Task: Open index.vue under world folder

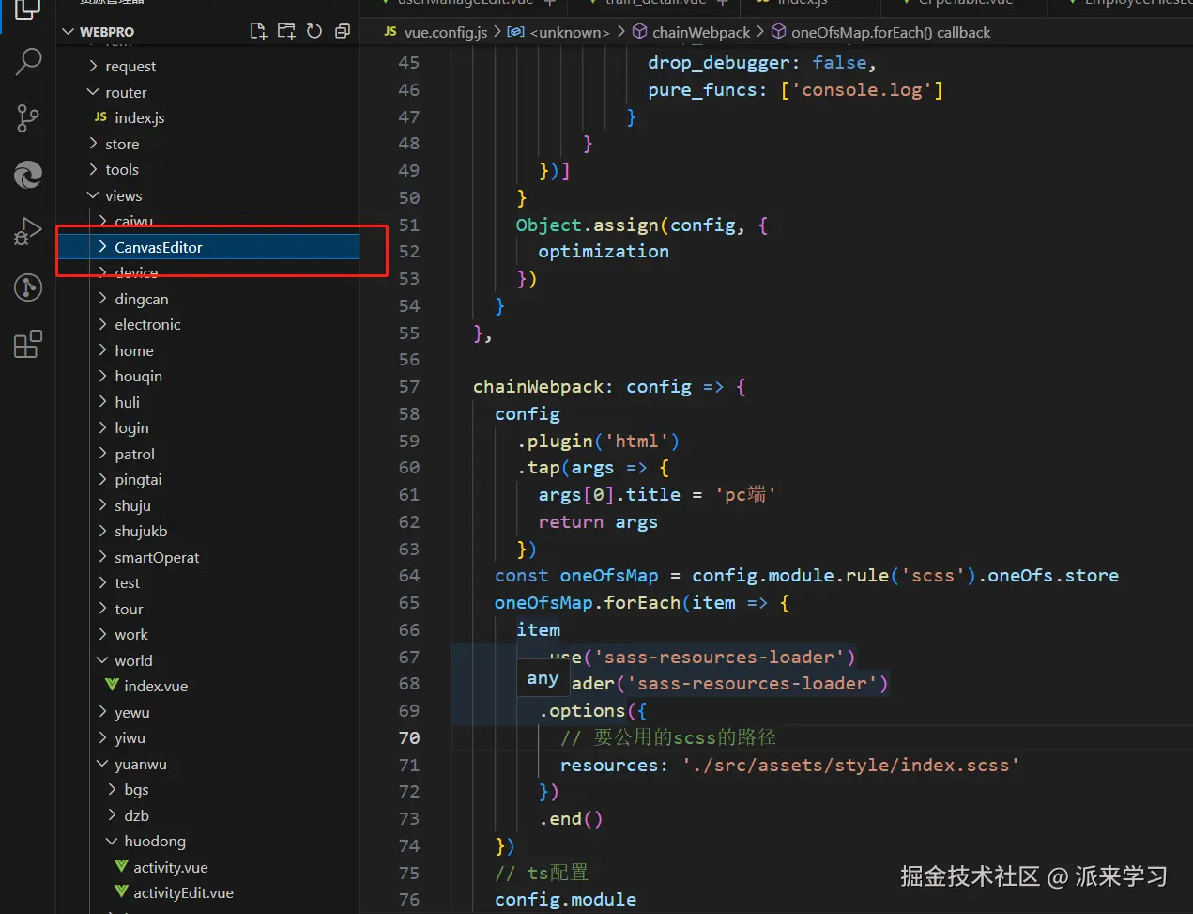Action: (x=156, y=686)
